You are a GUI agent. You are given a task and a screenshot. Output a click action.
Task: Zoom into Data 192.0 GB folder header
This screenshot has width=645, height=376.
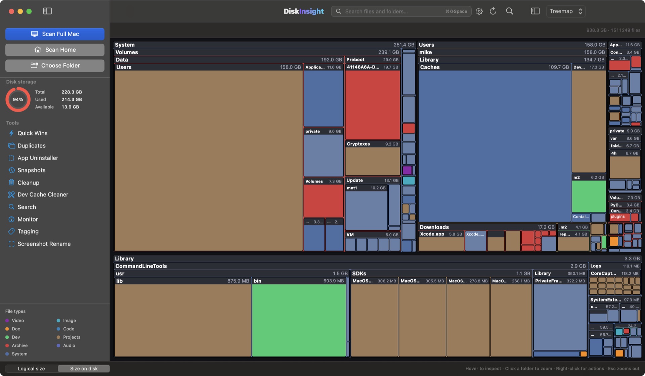tap(229, 59)
